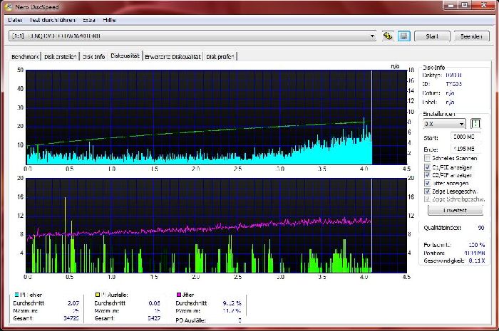Click the Fortschritt value 100 %
This screenshot has width=499, height=331.
[x=476, y=245]
